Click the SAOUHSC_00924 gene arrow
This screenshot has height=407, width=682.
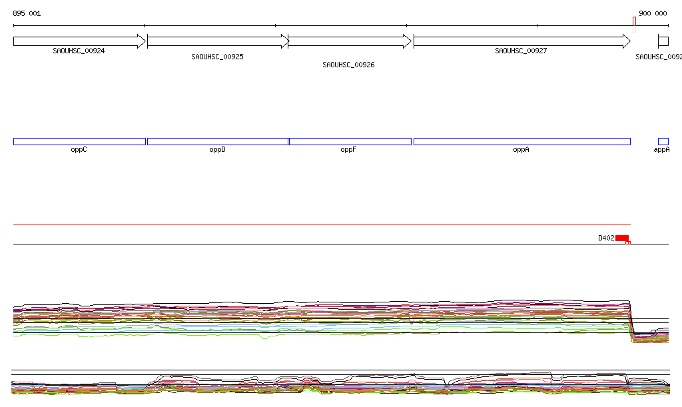(79, 41)
